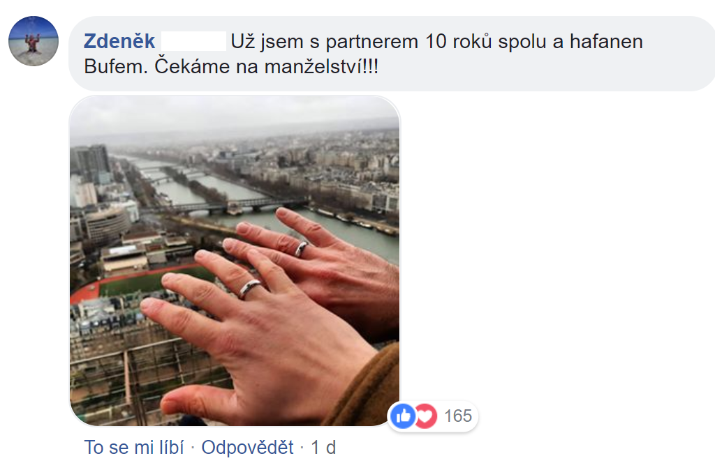715x463 pixels.
Task: Reply using the Odpovědět link
Action: pyautogui.click(x=248, y=448)
